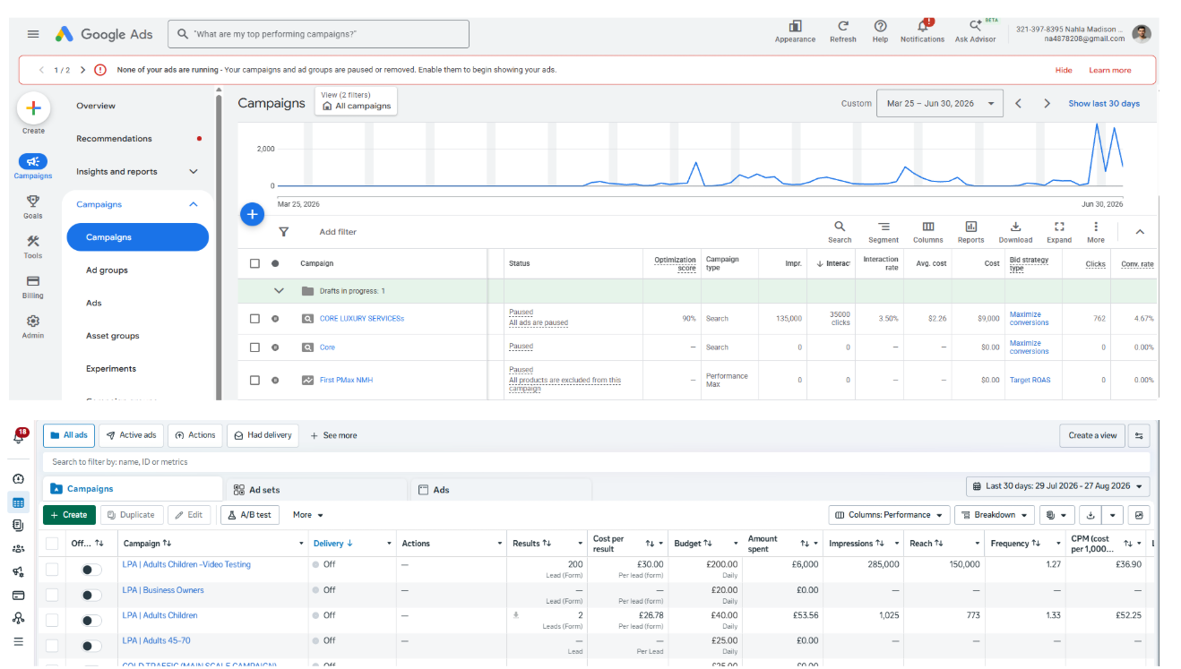1181x669 pixels.
Task: Open the Mar 25 – Jun 30, 2026 date dropdown
Action: click(939, 103)
